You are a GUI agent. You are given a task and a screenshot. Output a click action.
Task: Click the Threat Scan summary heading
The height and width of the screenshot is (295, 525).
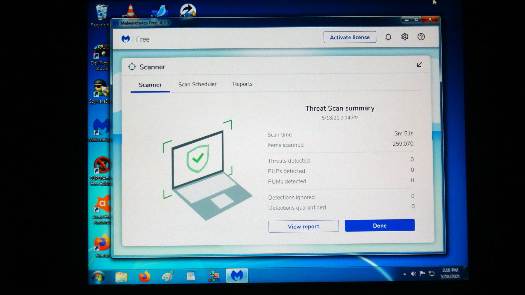coord(340,108)
